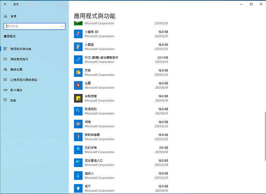Click the 離線地圖 map icon

coord(6,69)
